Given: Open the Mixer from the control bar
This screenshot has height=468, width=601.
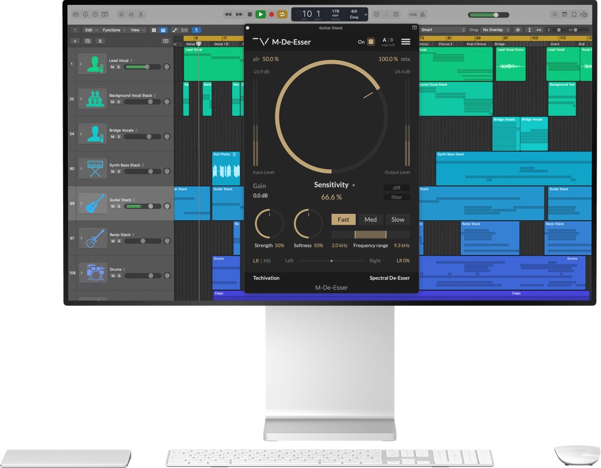Looking at the screenshot, I should click(131, 14).
